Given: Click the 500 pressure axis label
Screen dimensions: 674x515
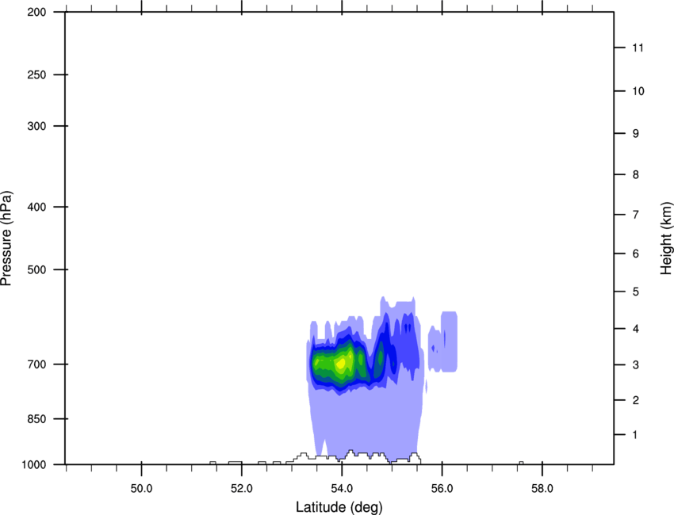Looking at the screenshot, I should (36, 269).
